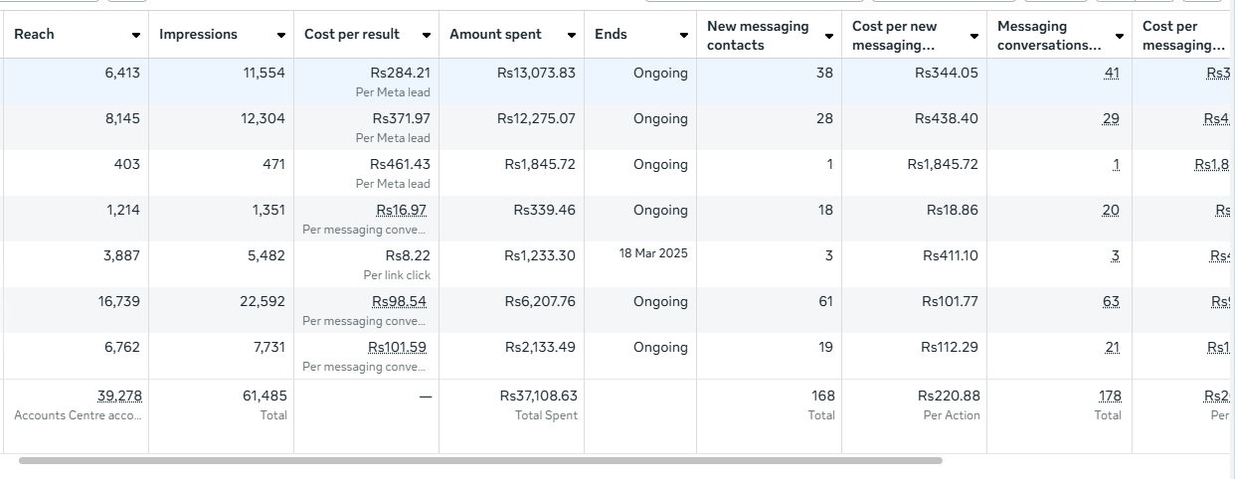The image size is (1235, 479).
Task: Click the underlined total reach 39,278
Action: [119, 396]
